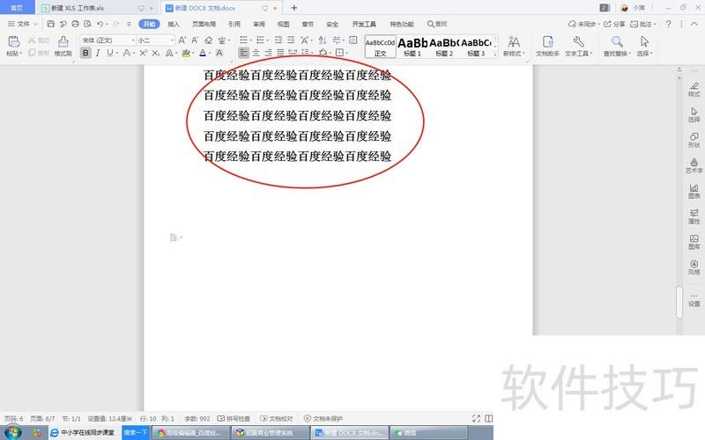
Task: Increase font size with the A+ icon
Action: tap(182, 40)
